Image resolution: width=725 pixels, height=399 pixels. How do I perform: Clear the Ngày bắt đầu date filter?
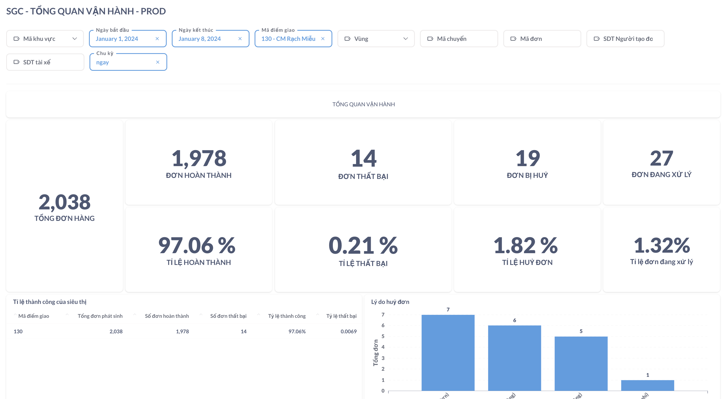click(157, 38)
